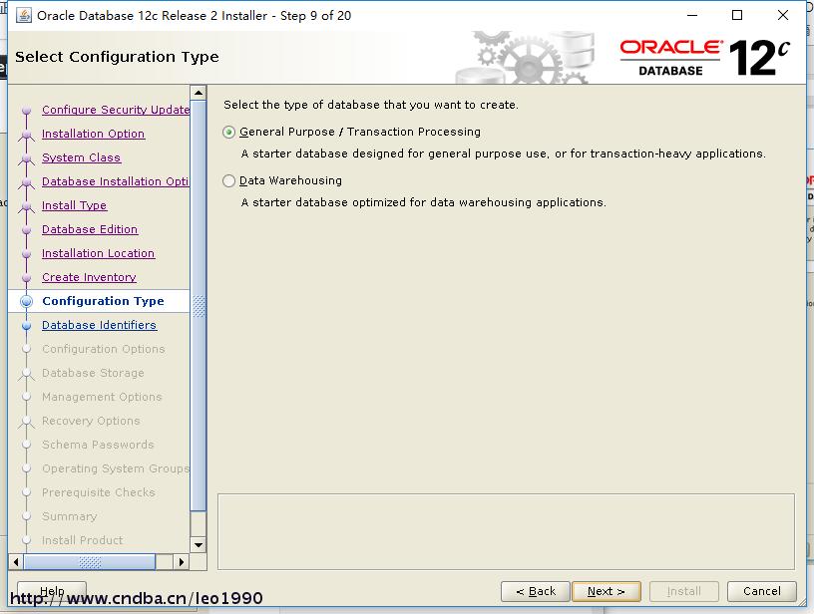Go Back to previous step
The width and height of the screenshot is (814, 614).
click(x=536, y=591)
